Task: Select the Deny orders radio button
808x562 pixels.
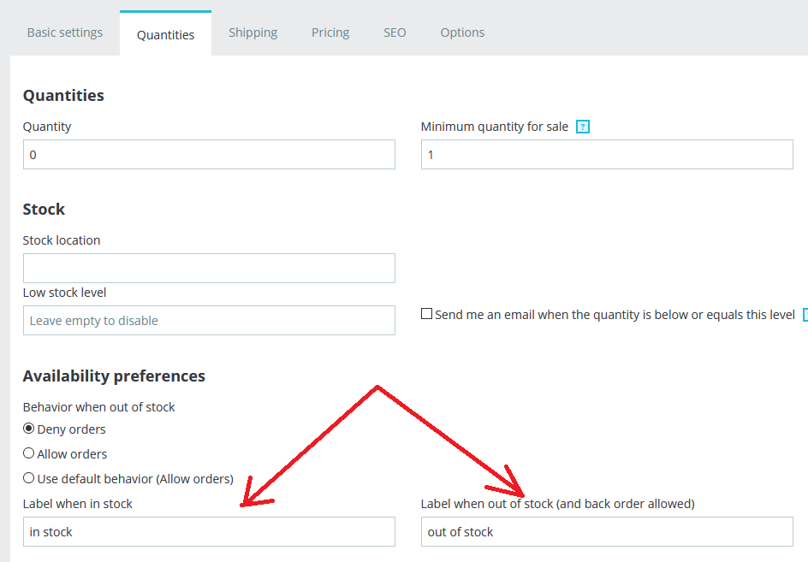Action: [x=29, y=429]
